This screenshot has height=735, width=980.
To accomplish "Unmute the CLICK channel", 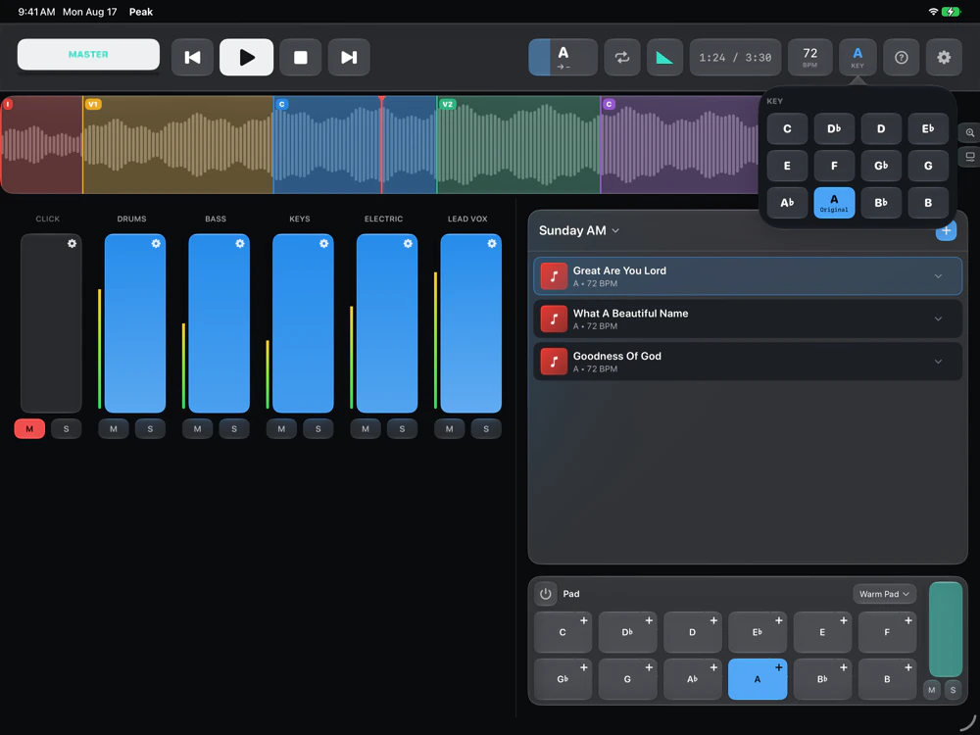I will coord(29,429).
